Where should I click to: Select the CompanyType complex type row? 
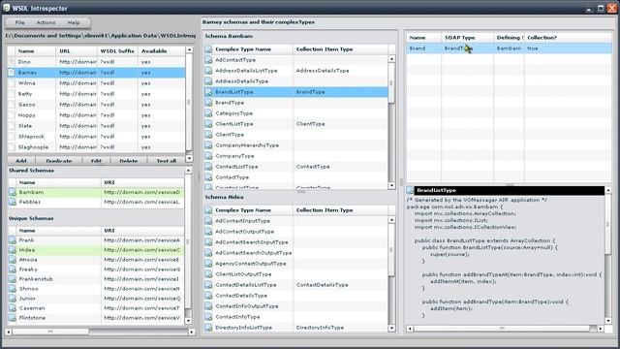coord(295,156)
